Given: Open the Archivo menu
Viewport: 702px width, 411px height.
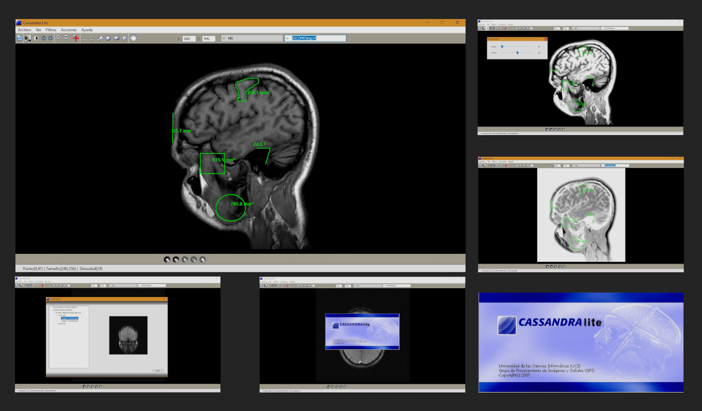Looking at the screenshot, I should pyautogui.click(x=24, y=30).
